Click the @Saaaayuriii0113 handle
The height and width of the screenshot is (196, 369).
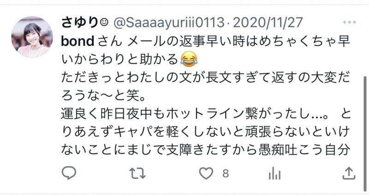click(169, 23)
